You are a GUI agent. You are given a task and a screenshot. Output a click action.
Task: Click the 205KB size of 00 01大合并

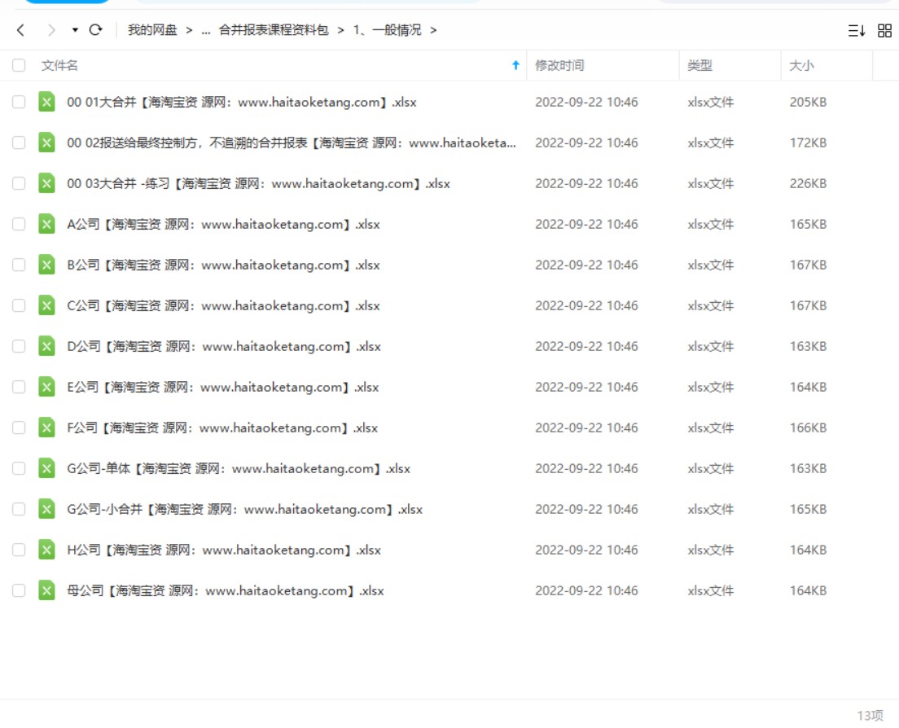click(808, 102)
